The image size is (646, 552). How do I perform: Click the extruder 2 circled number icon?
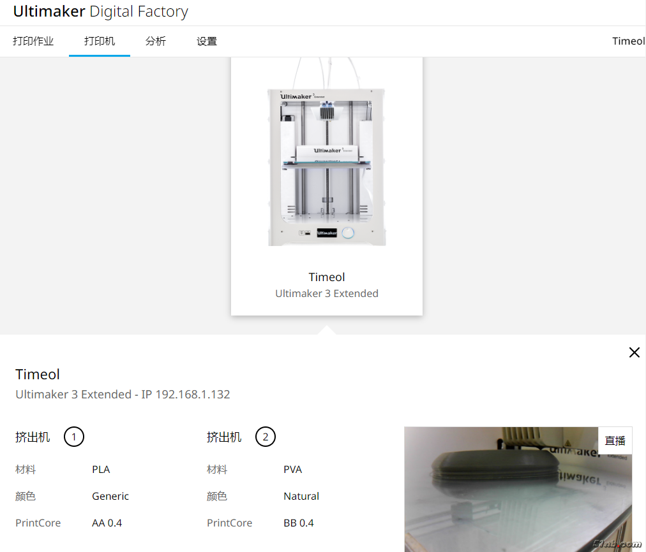click(266, 437)
